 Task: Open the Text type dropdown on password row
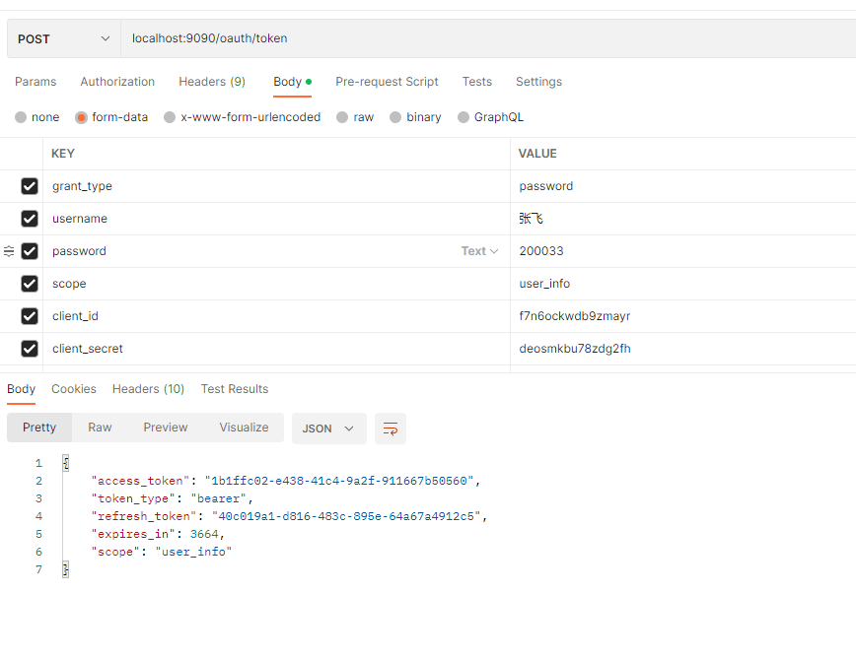click(479, 251)
